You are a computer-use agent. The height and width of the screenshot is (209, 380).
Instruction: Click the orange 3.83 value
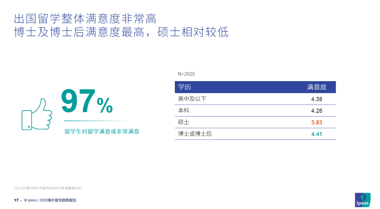[317, 122]
